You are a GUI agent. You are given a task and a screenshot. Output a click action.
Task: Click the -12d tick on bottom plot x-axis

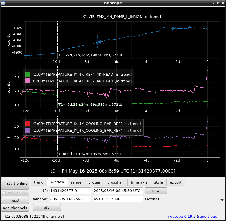click(x=25, y=160)
